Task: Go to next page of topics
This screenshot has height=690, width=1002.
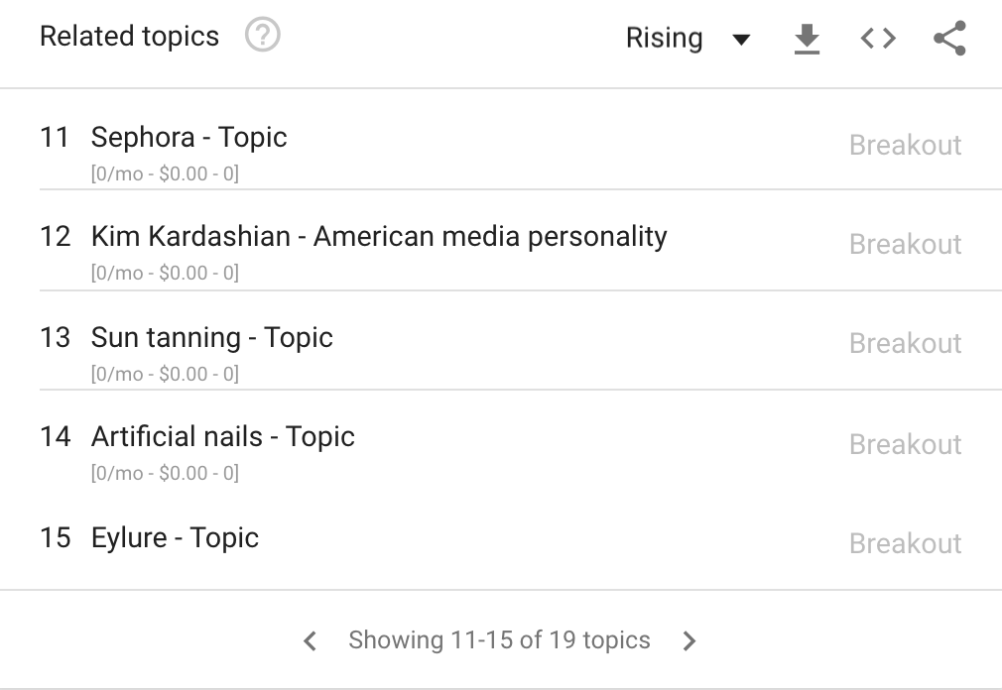Action: pyautogui.click(x=689, y=640)
